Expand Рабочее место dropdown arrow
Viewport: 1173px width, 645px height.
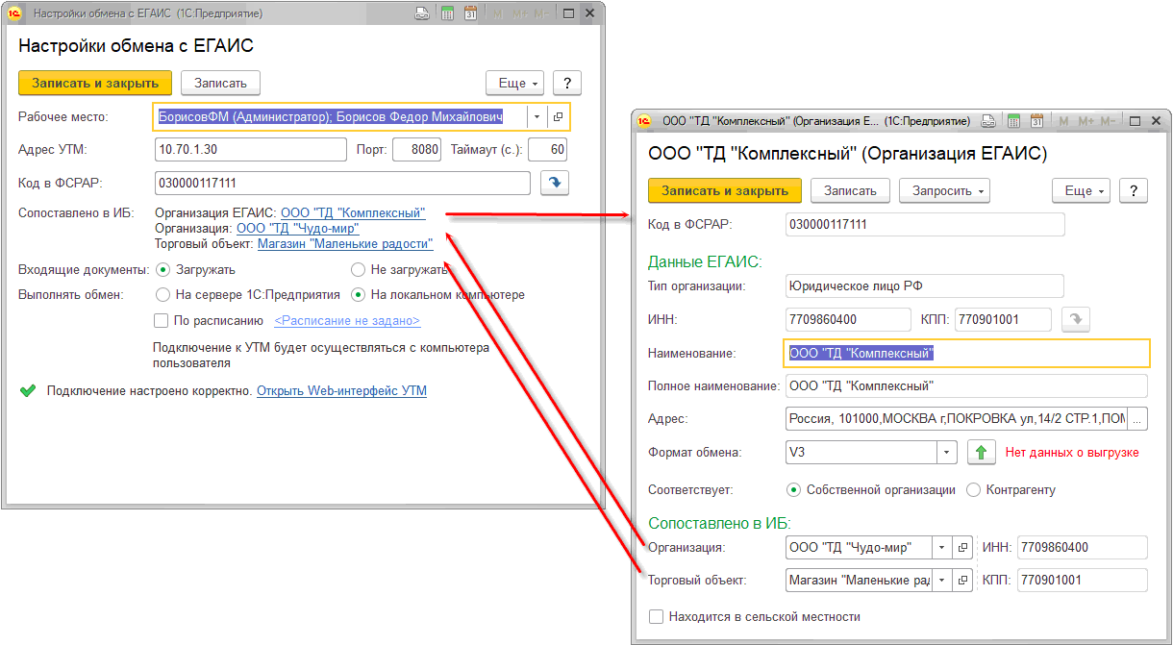pos(537,117)
